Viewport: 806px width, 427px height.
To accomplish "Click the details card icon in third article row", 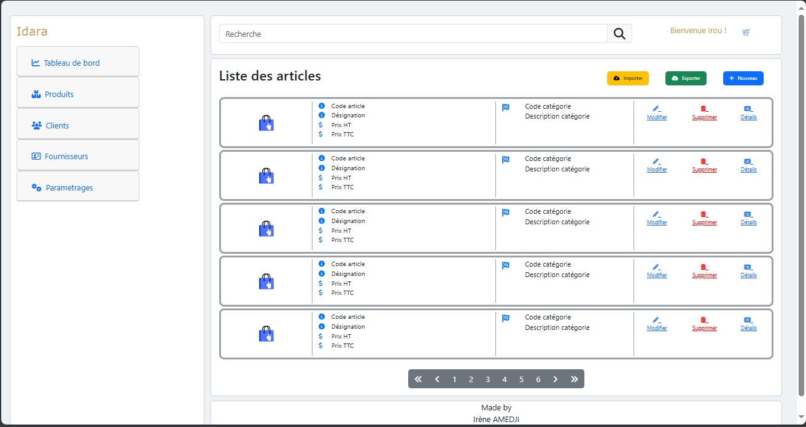I will (x=748, y=214).
